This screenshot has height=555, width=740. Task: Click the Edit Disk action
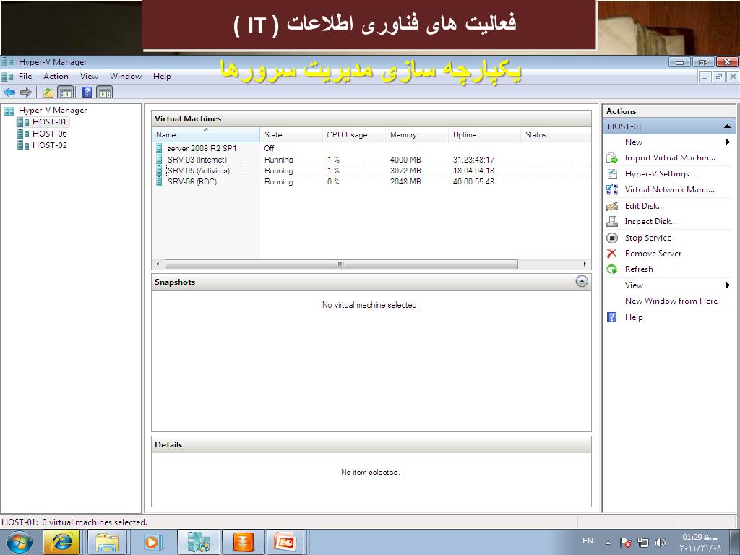(644, 206)
